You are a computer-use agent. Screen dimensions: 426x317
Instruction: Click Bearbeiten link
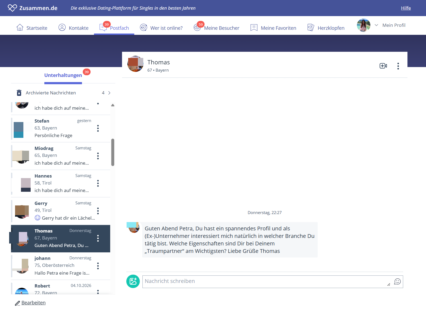(33, 303)
